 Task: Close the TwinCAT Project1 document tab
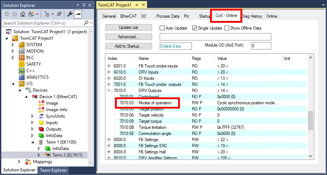[143, 5]
